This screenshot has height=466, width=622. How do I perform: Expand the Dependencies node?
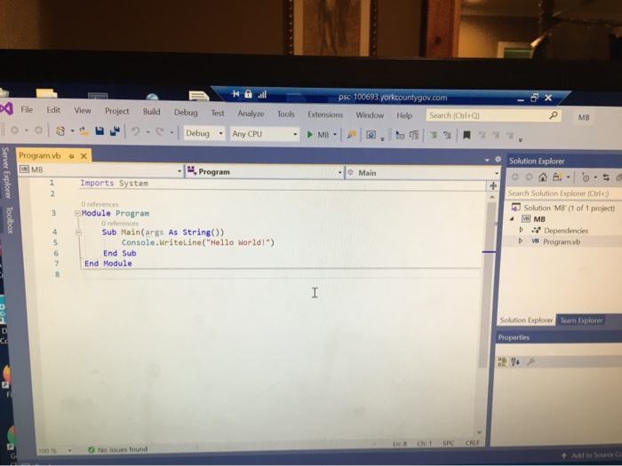pos(522,230)
